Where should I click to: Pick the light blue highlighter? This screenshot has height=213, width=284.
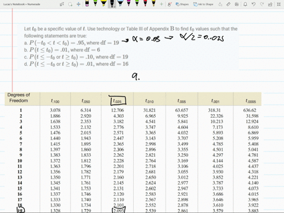click(x=120, y=4)
